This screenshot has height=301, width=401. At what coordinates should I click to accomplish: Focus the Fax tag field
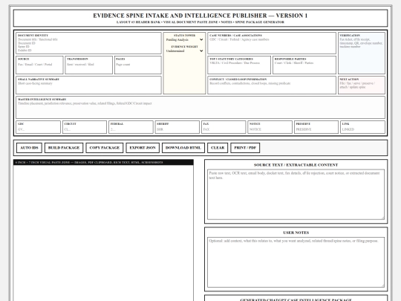pyautogui.click(x=224, y=129)
